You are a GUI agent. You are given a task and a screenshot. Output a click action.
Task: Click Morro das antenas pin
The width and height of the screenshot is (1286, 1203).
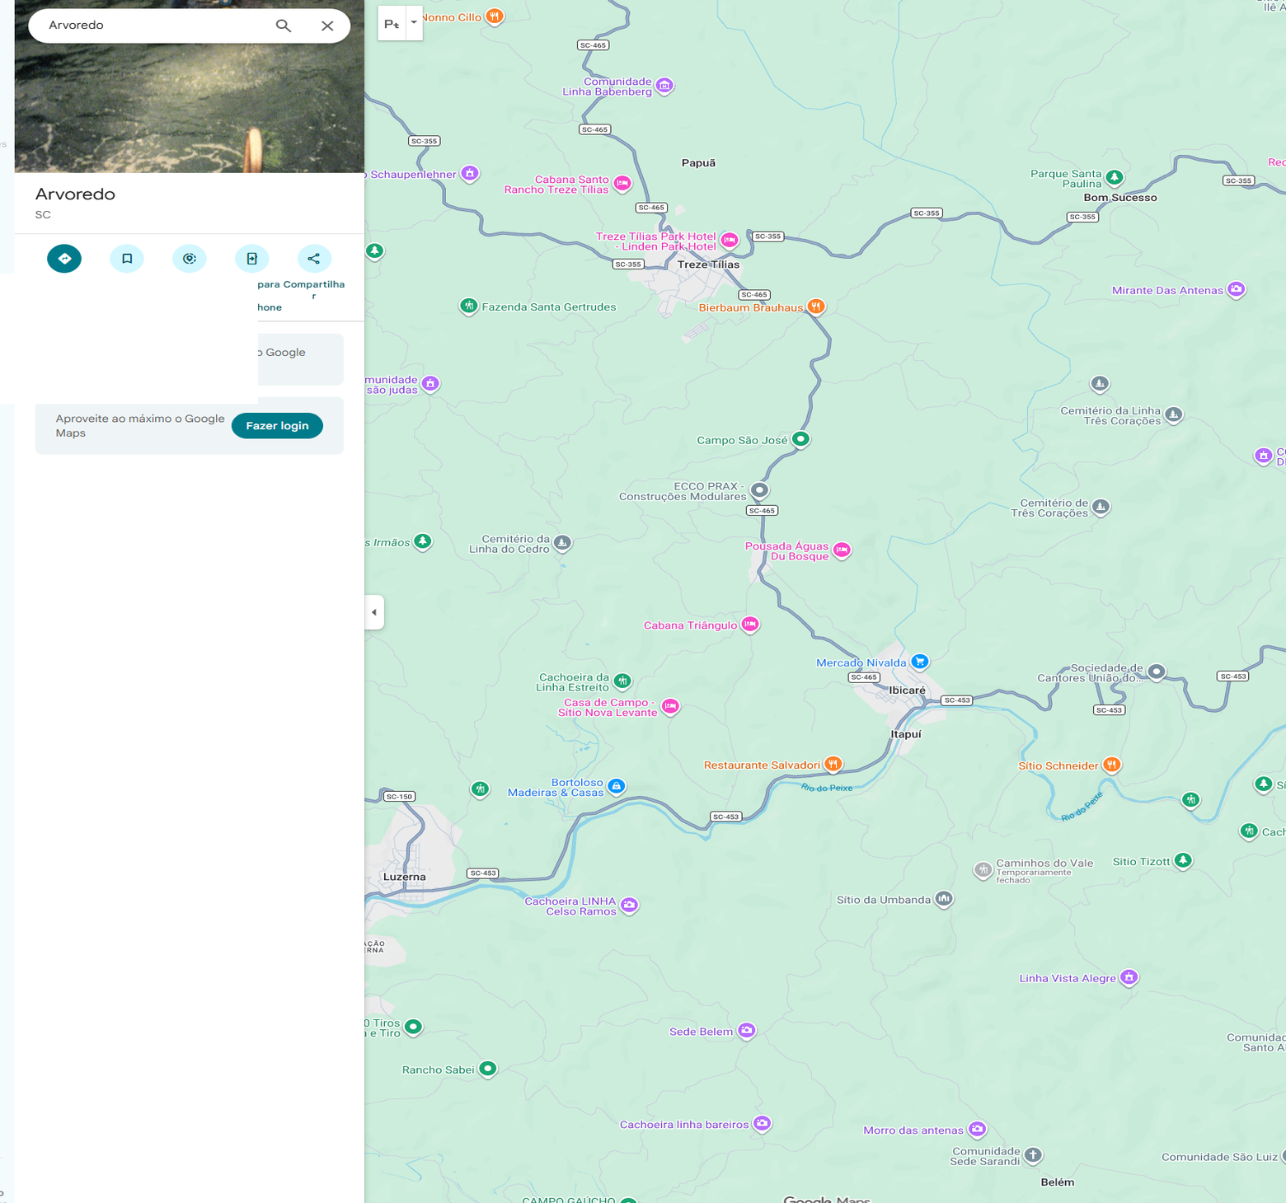tap(977, 1129)
